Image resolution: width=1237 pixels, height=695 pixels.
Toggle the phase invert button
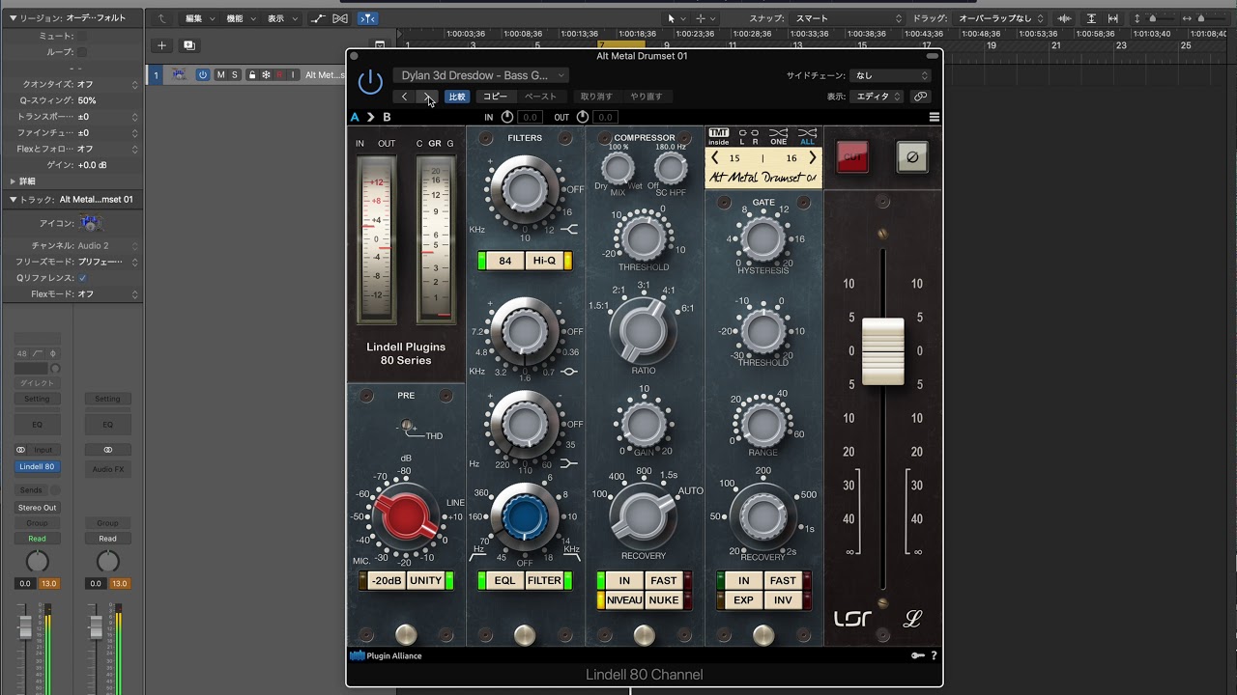point(911,156)
